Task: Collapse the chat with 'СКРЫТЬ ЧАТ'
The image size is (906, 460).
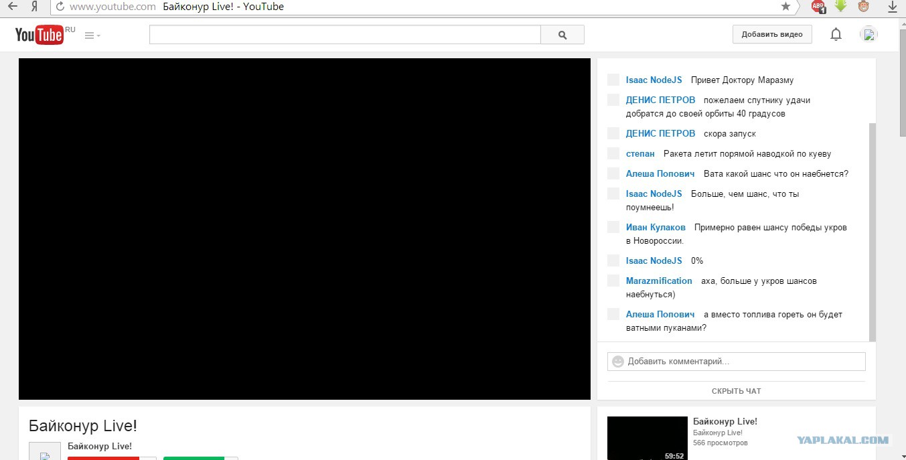Action: tap(737, 391)
